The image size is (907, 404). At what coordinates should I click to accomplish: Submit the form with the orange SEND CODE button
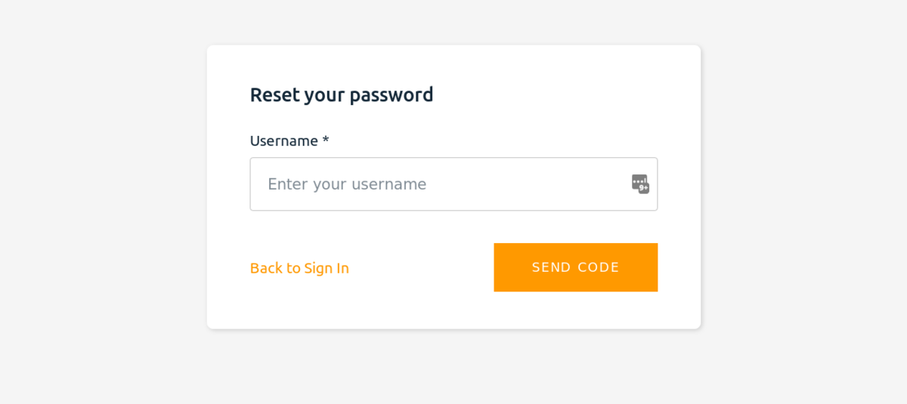click(x=575, y=267)
